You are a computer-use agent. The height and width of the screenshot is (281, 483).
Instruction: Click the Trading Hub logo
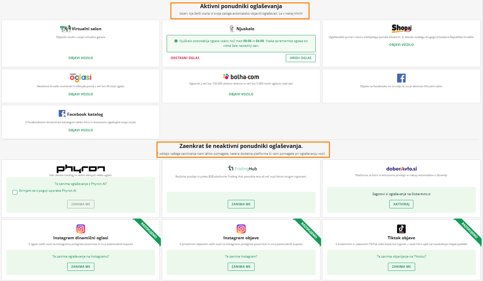[x=241, y=168]
